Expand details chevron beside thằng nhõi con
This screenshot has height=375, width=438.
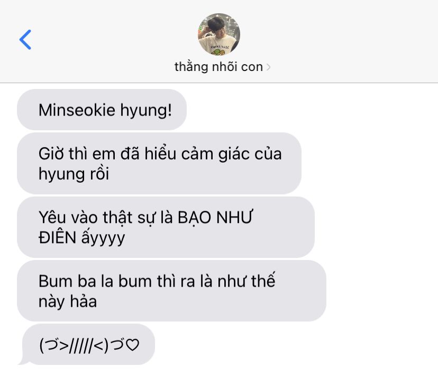click(268, 67)
